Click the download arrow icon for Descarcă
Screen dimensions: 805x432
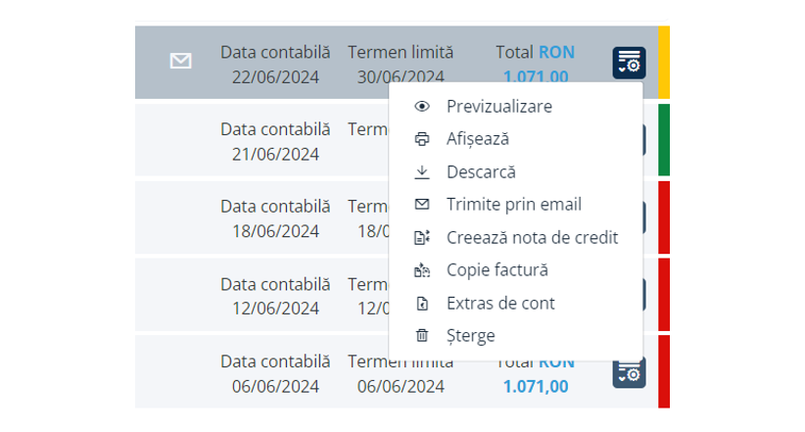point(422,171)
